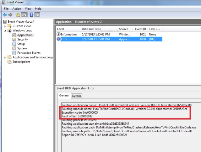Collapse the Windows Logs node
This screenshot has height=152, width=201.
(5, 31)
